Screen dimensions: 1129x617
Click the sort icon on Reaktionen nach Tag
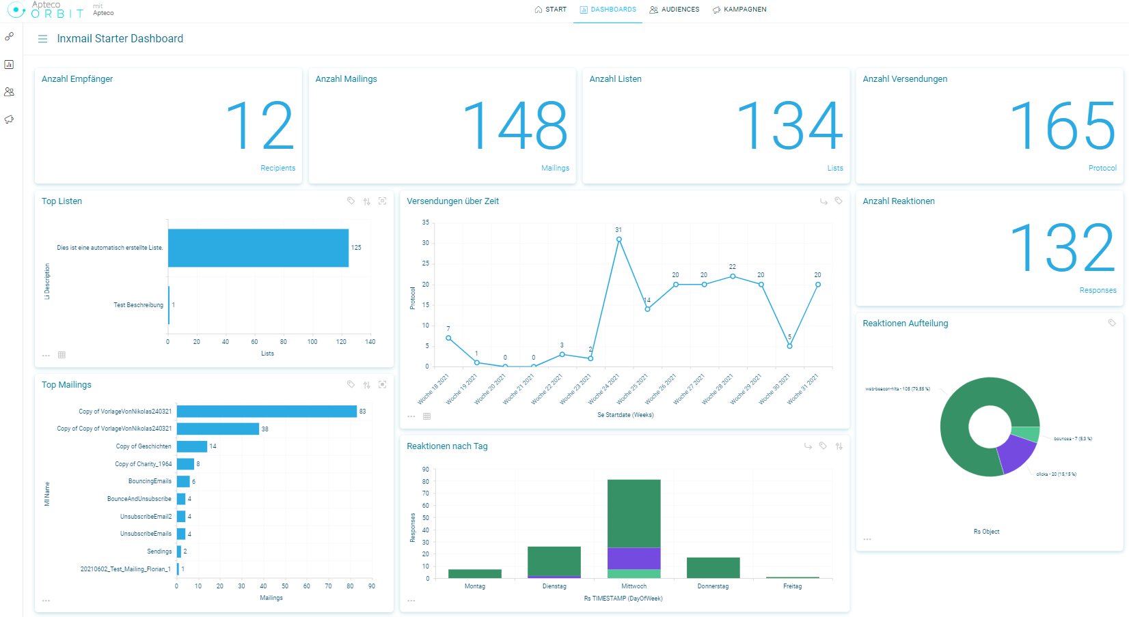839,446
